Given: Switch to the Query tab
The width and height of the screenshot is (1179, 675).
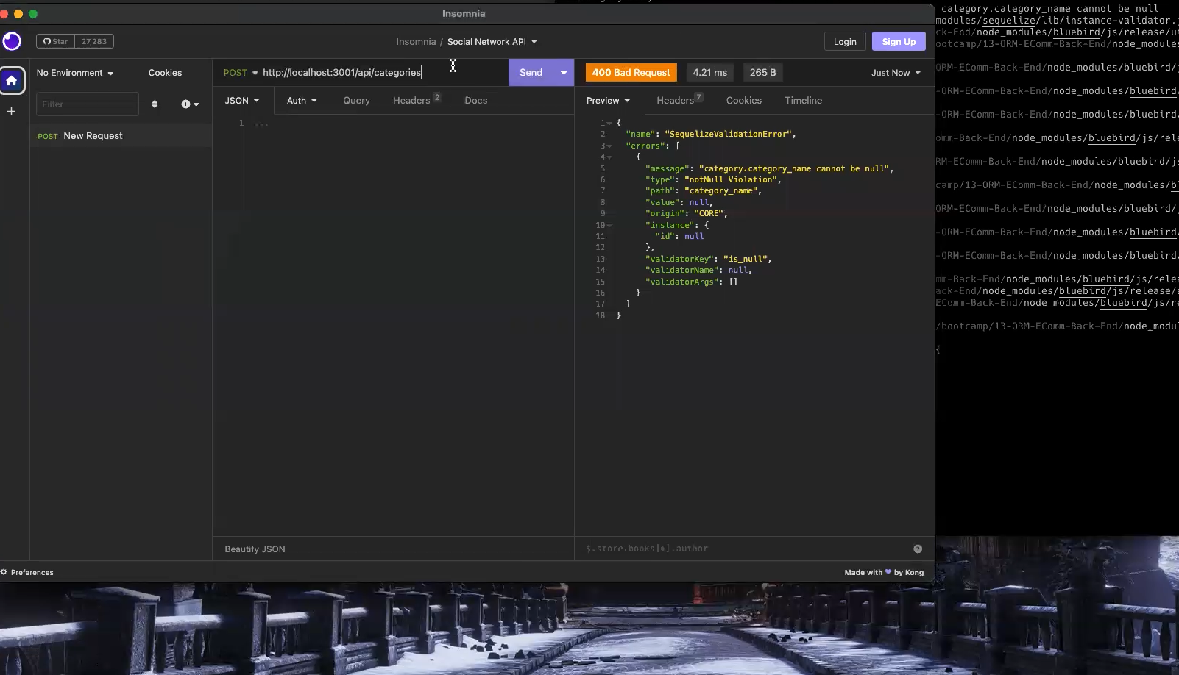Looking at the screenshot, I should [x=356, y=100].
